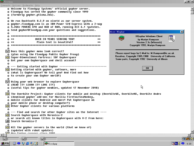Click the gopher mascot icon in About dialog
Viewport: 194px width, 146px height.
point(122,38)
